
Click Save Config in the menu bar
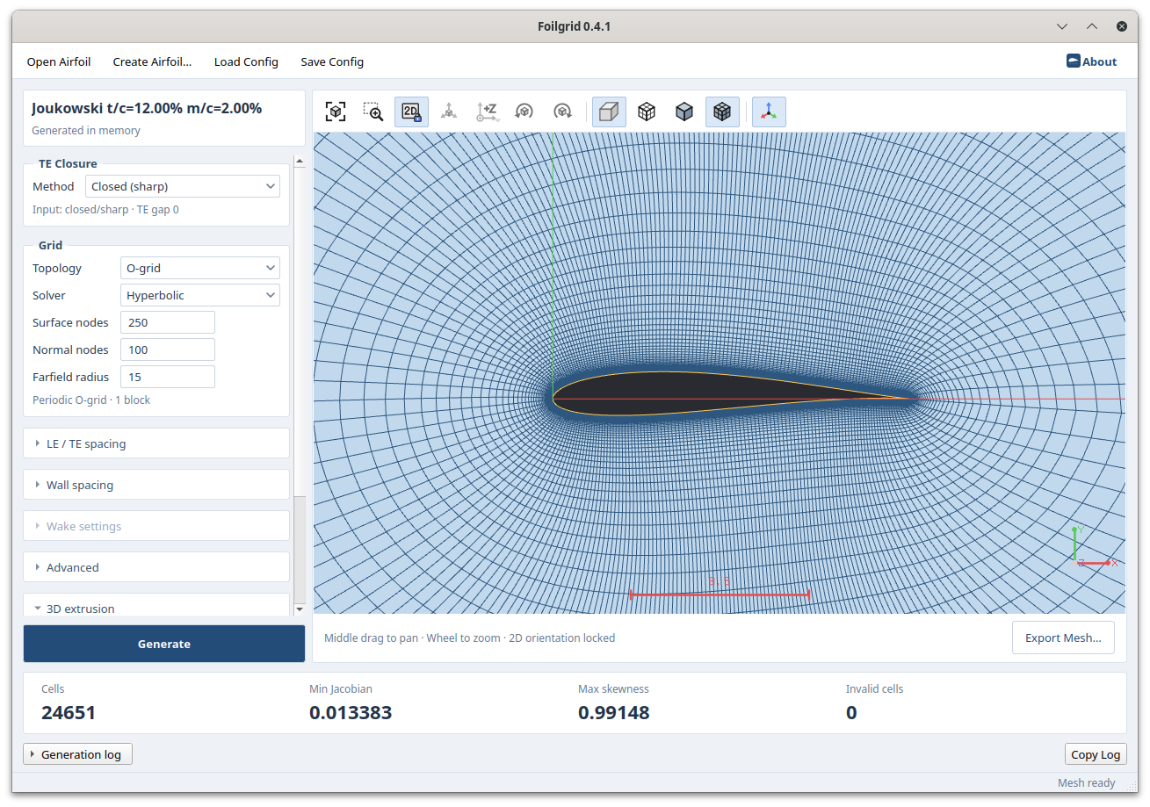coord(332,61)
